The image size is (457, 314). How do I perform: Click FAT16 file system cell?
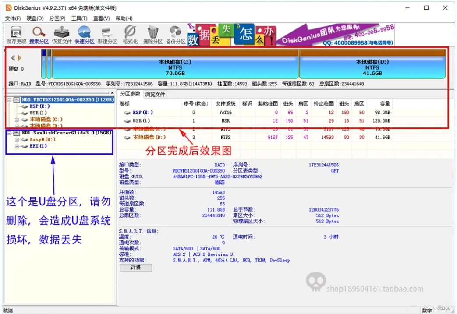click(x=226, y=113)
